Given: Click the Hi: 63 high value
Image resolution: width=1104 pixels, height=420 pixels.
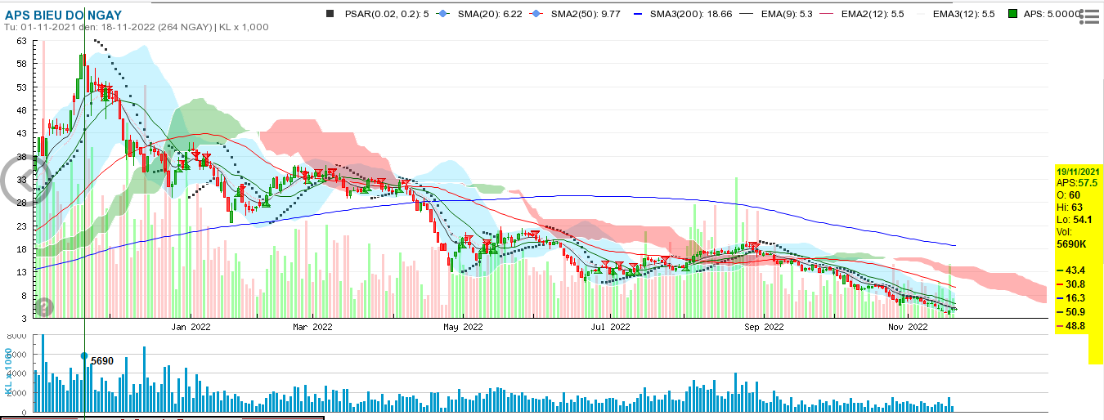Looking at the screenshot, I should point(1069,208).
